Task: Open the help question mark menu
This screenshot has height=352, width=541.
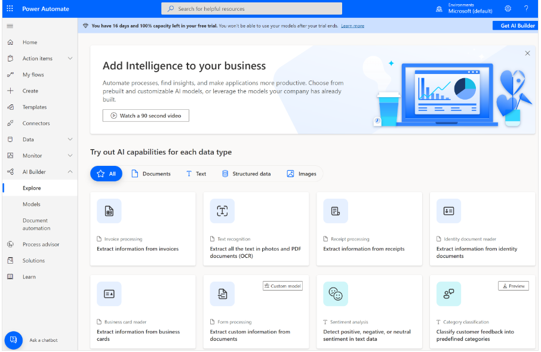Action: (x=526, y=8)
